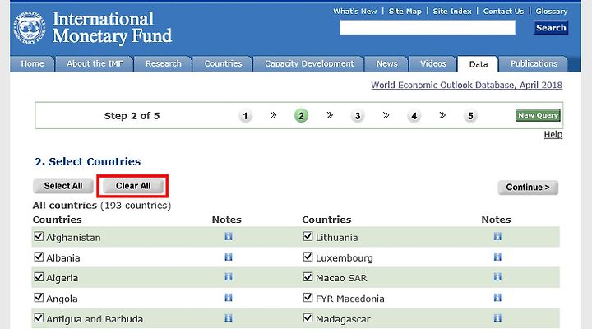
Task: Click the Afghanistan country label
Action: tap(74, 238)
